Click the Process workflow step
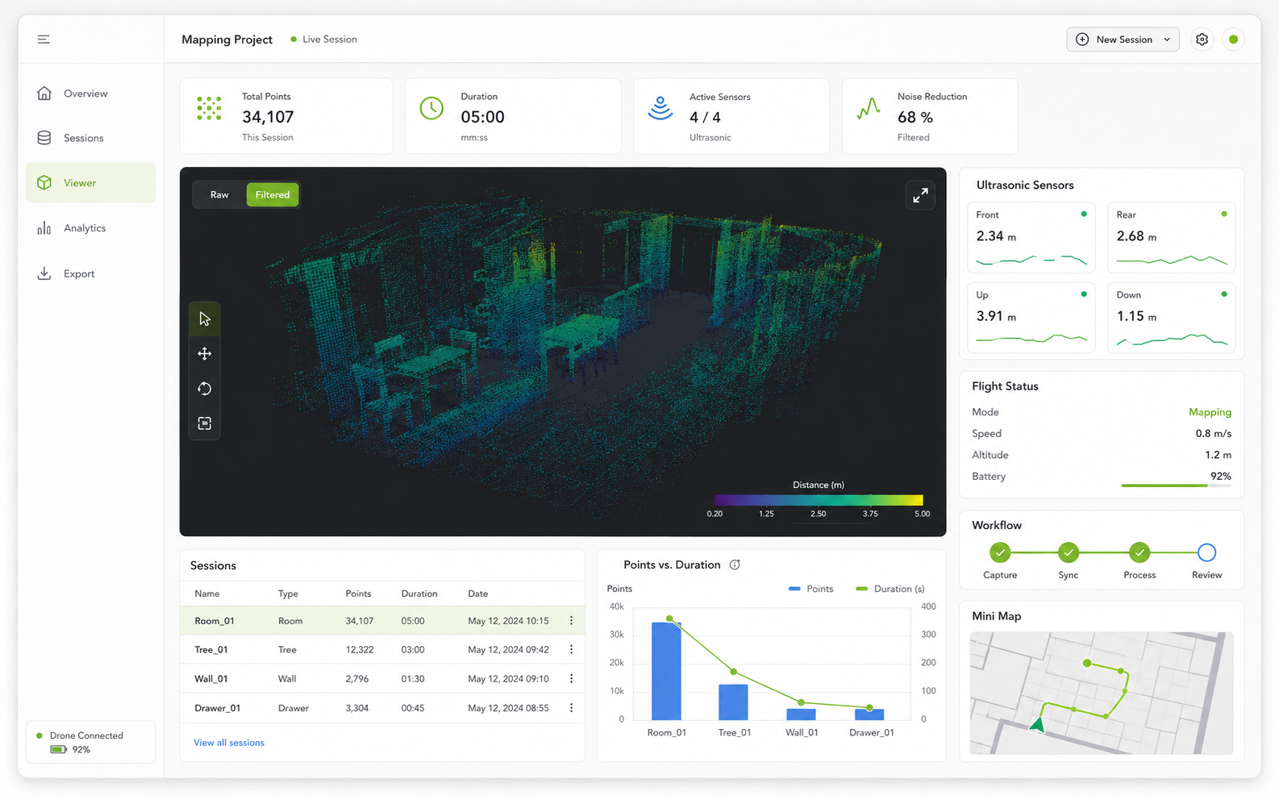Viewport: 1279px width, 800px height. coord(1139,552)
